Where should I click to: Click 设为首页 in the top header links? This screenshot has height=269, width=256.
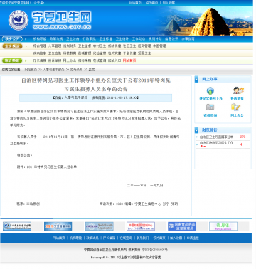point(152,3)
